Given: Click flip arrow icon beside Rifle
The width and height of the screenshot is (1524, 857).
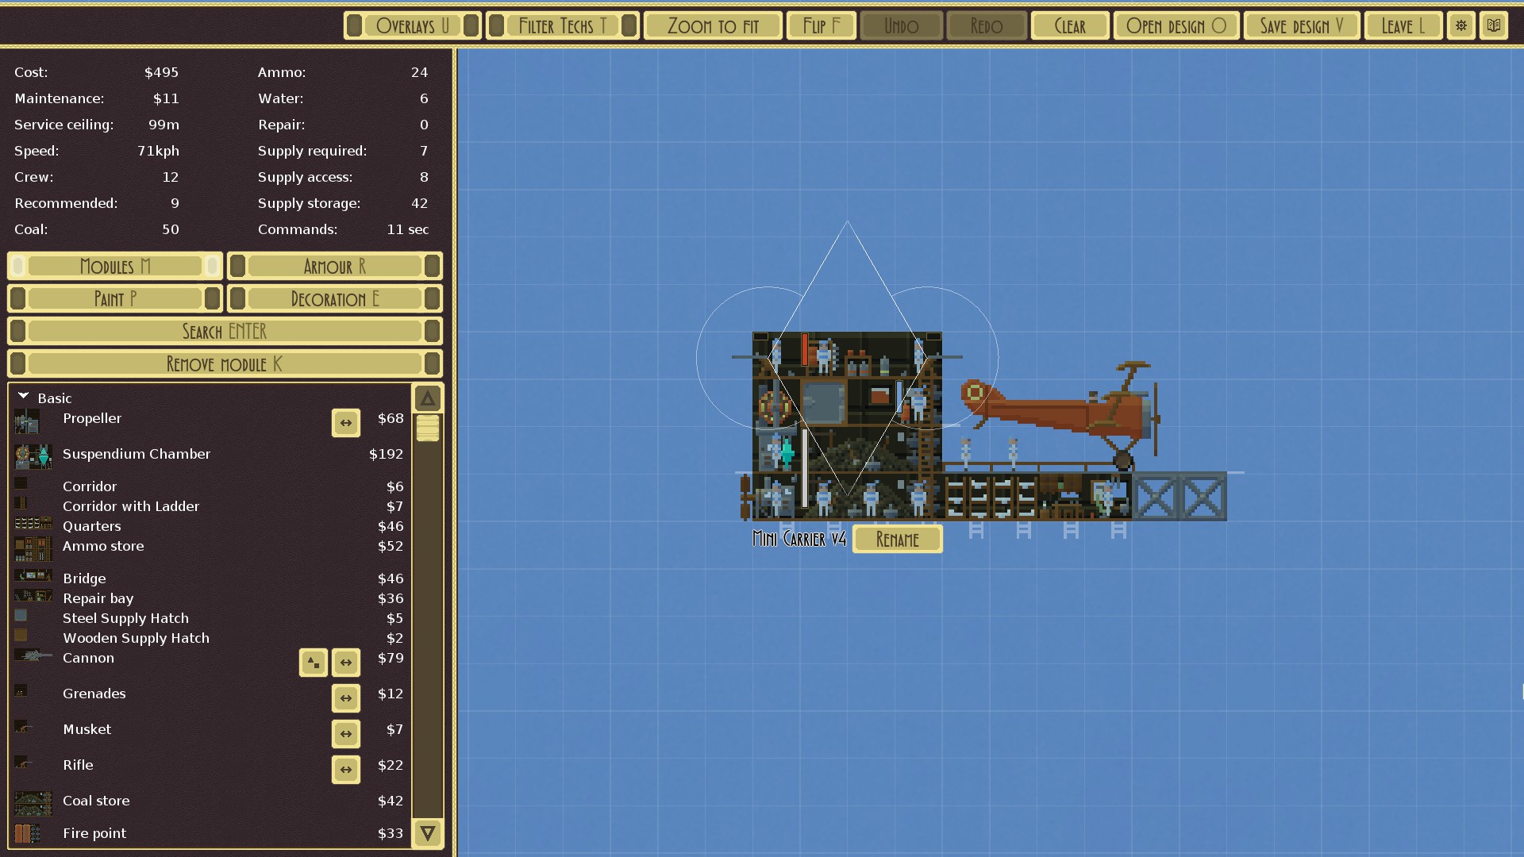Looking at the screenshot, I should pos(345,770).
